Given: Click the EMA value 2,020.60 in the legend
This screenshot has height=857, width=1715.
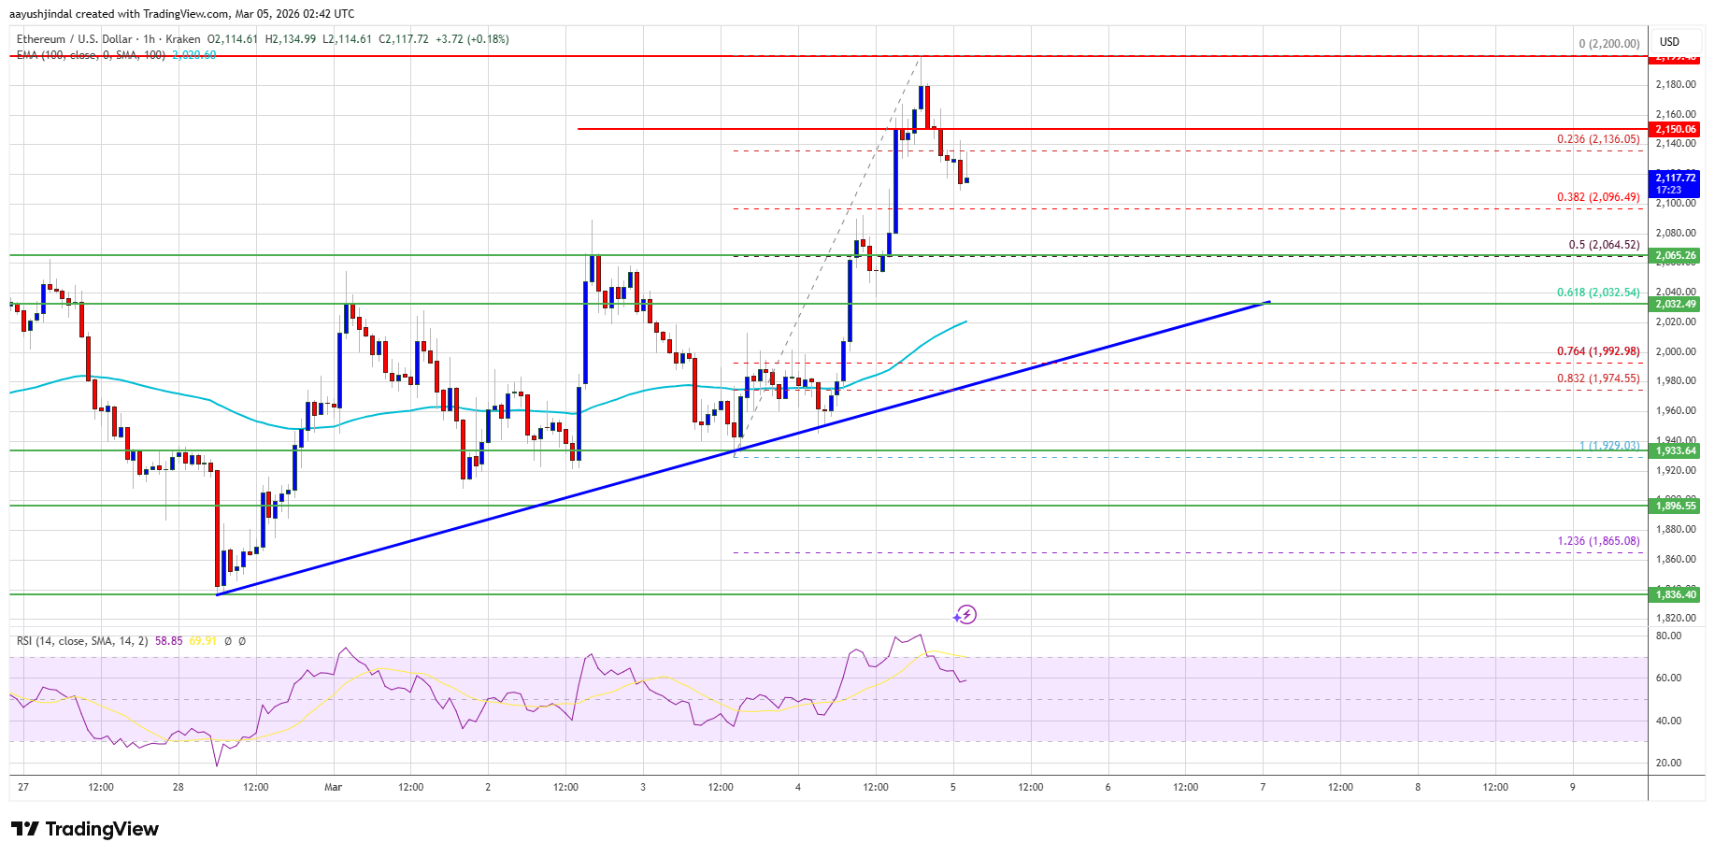Looking at the screenshot, I should [x=192, y=55].
